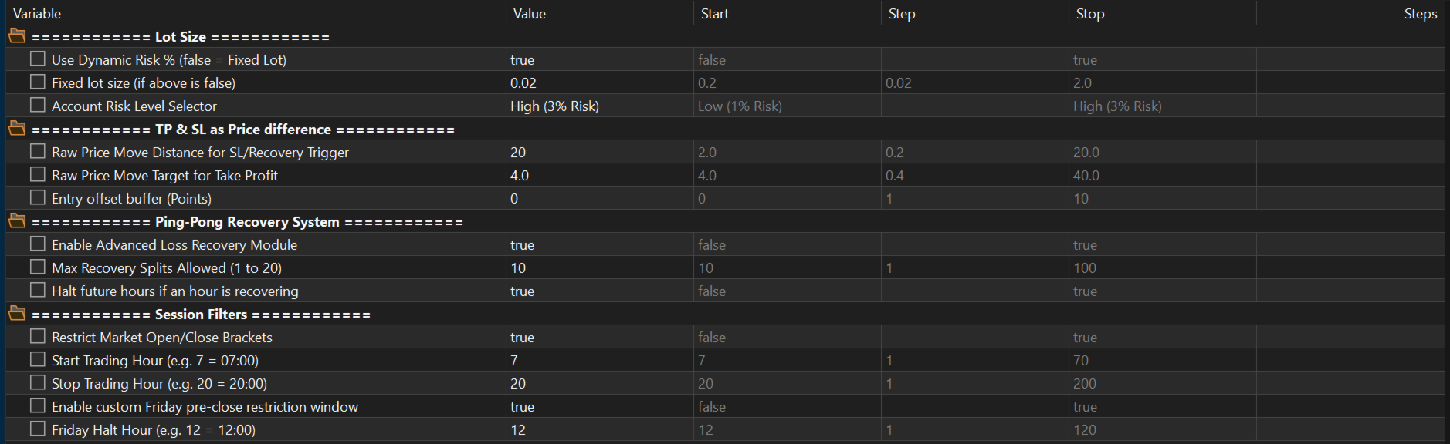The image size is (1450, 444).
Task: Click the Lot Size section folder icon
Action: coord(17,36)
